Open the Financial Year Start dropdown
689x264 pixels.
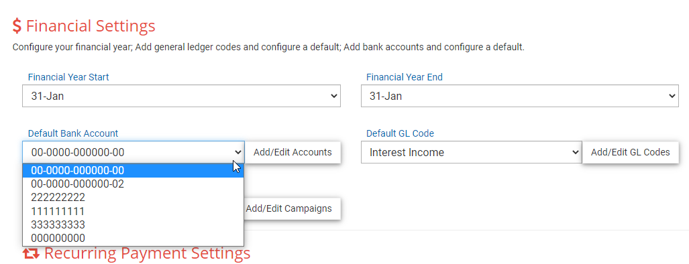(x=182, y=96)
